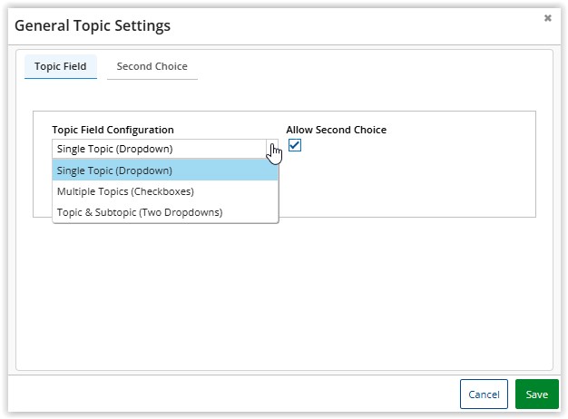
Task: Click empty footer space left of Cancel
Action: 227,395
